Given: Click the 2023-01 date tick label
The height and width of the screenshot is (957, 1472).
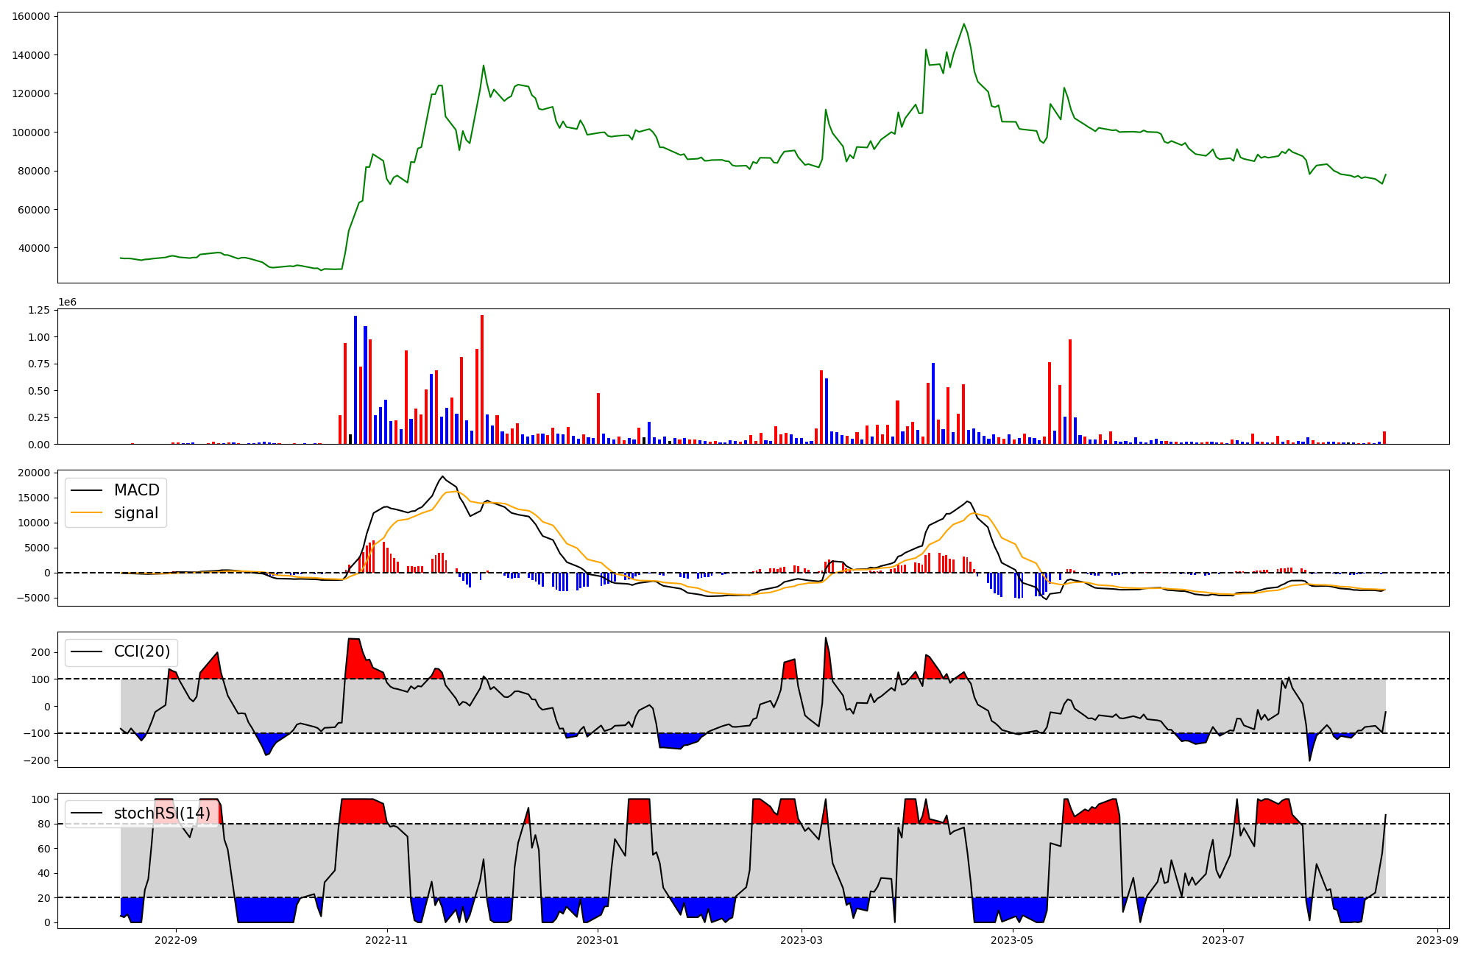Looking at the screenshot, I should 597,940.
